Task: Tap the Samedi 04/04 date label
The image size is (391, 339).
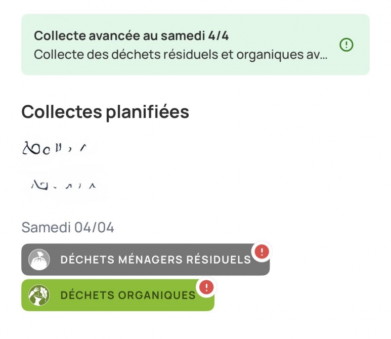Action: [68, 228]
